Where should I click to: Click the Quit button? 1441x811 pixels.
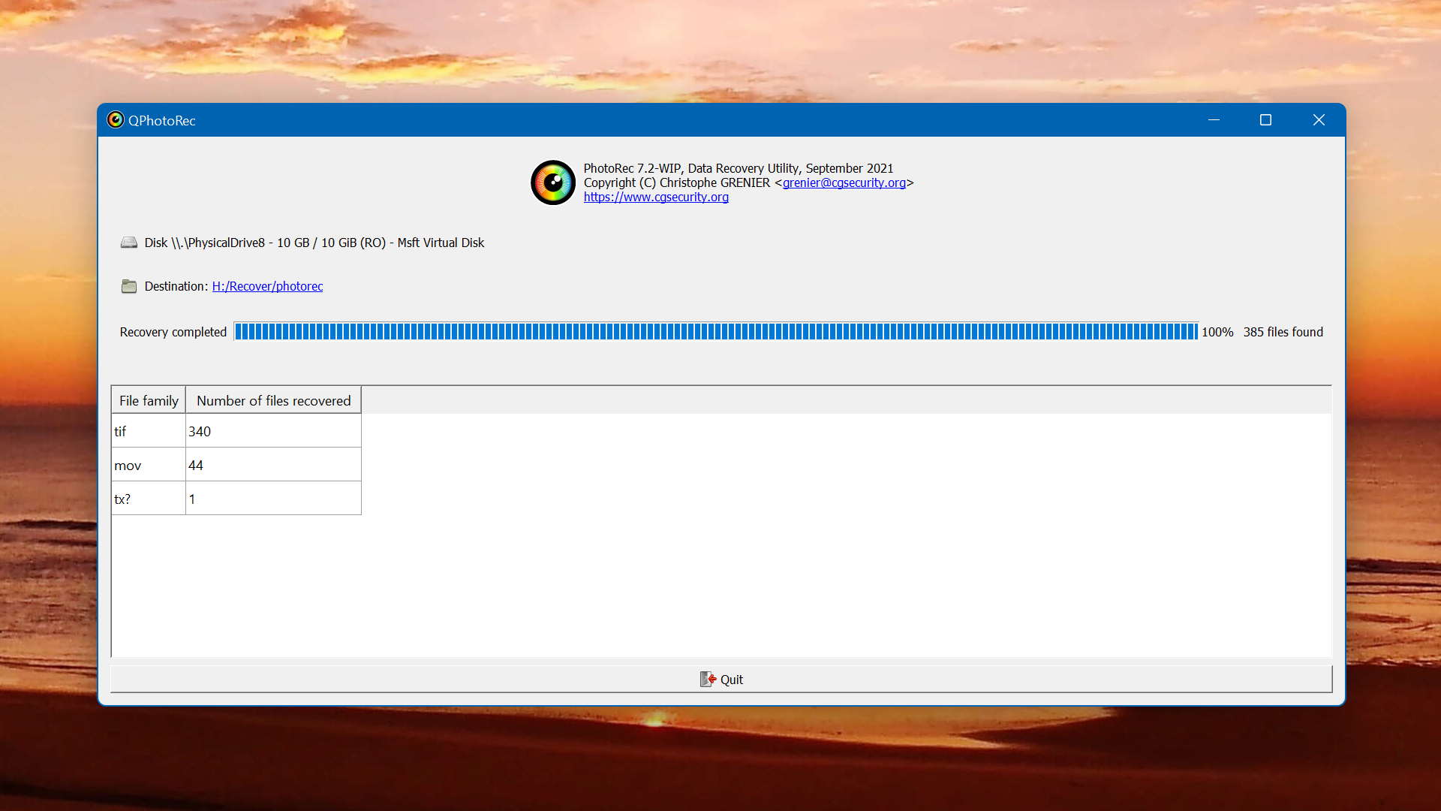click(x=721, y=679)
